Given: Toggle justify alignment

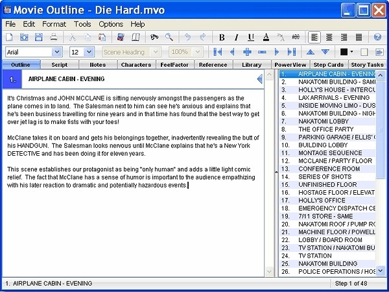Looking at the screenshot, I should (x=359, y=38).
